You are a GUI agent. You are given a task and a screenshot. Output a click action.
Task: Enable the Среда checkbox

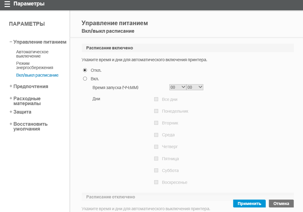(156, 135)
